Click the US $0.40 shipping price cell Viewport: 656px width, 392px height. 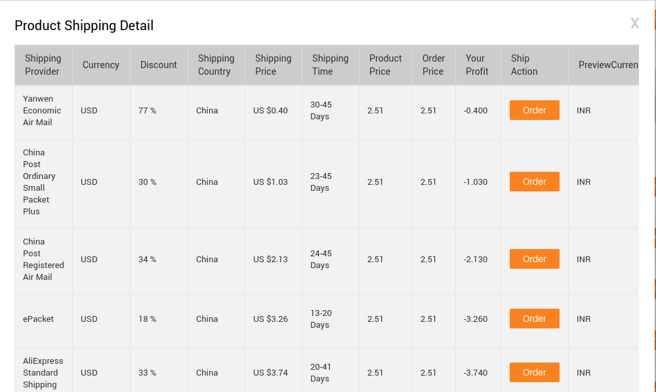click(x=270, y=111)
